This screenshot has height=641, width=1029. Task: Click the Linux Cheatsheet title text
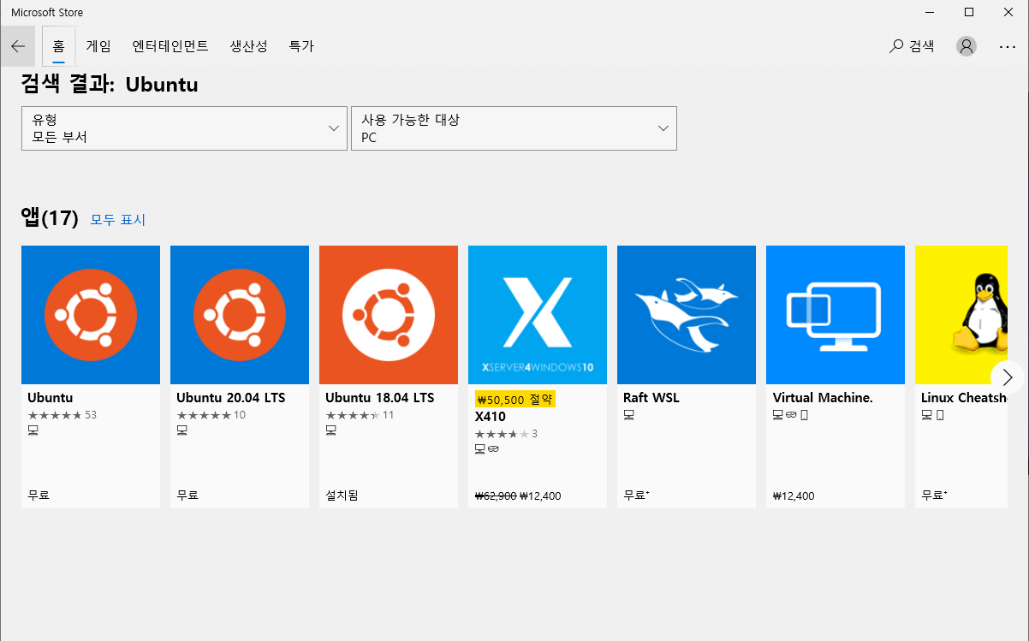(x=964, y=398)
